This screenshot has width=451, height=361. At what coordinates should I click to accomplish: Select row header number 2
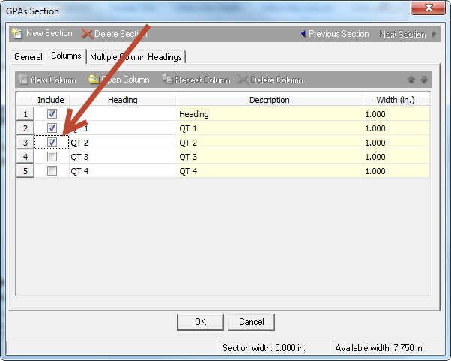tap(25, 128)
